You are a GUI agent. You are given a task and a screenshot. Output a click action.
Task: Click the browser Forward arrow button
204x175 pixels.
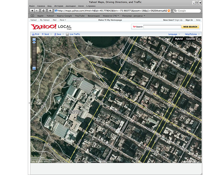[37, 11]
